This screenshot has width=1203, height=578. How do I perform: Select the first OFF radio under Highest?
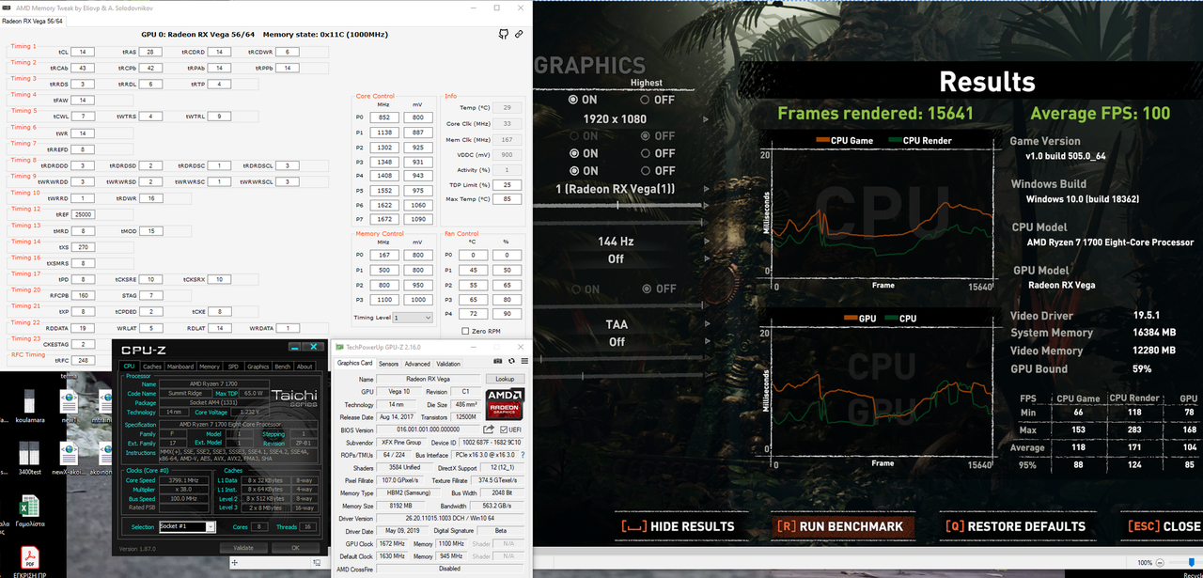(645, 100)
